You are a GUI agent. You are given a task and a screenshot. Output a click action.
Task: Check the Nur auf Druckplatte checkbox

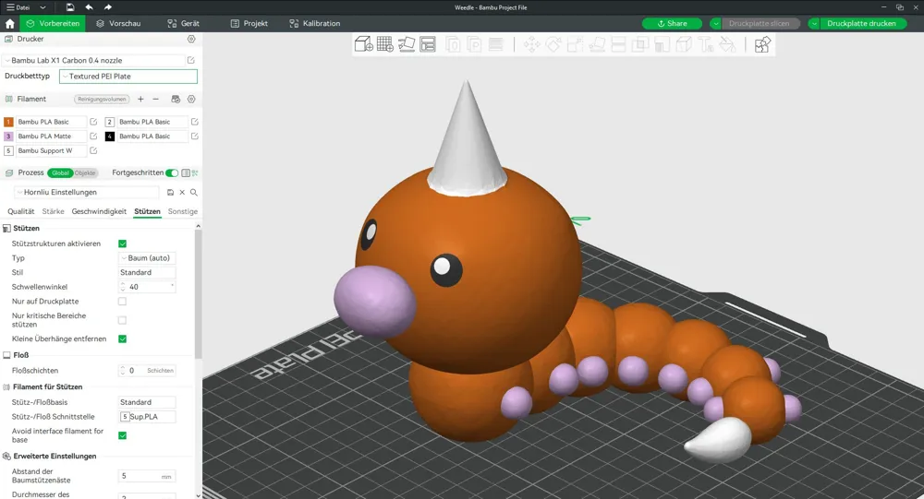tap(122, 302)
